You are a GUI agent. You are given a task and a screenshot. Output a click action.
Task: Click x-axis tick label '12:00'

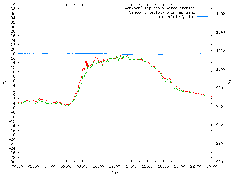click(x=115, y=166)
